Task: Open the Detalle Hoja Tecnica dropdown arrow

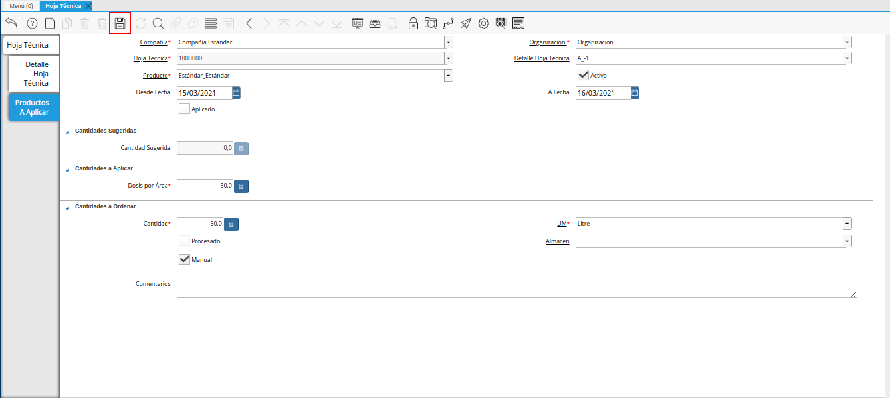Action: click(x=847, y=58)
